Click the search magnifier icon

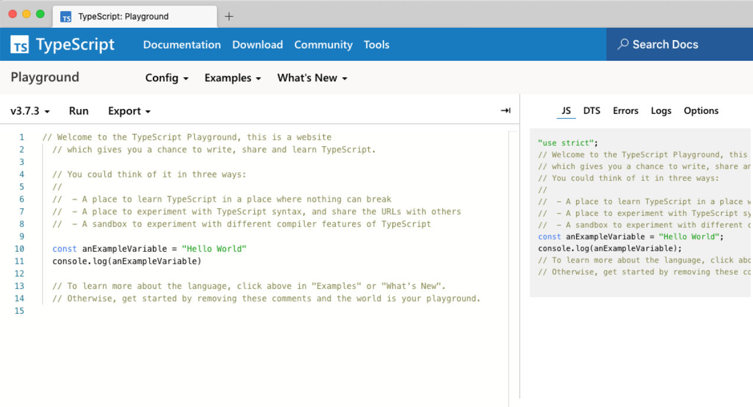click(x=623, y=44)
